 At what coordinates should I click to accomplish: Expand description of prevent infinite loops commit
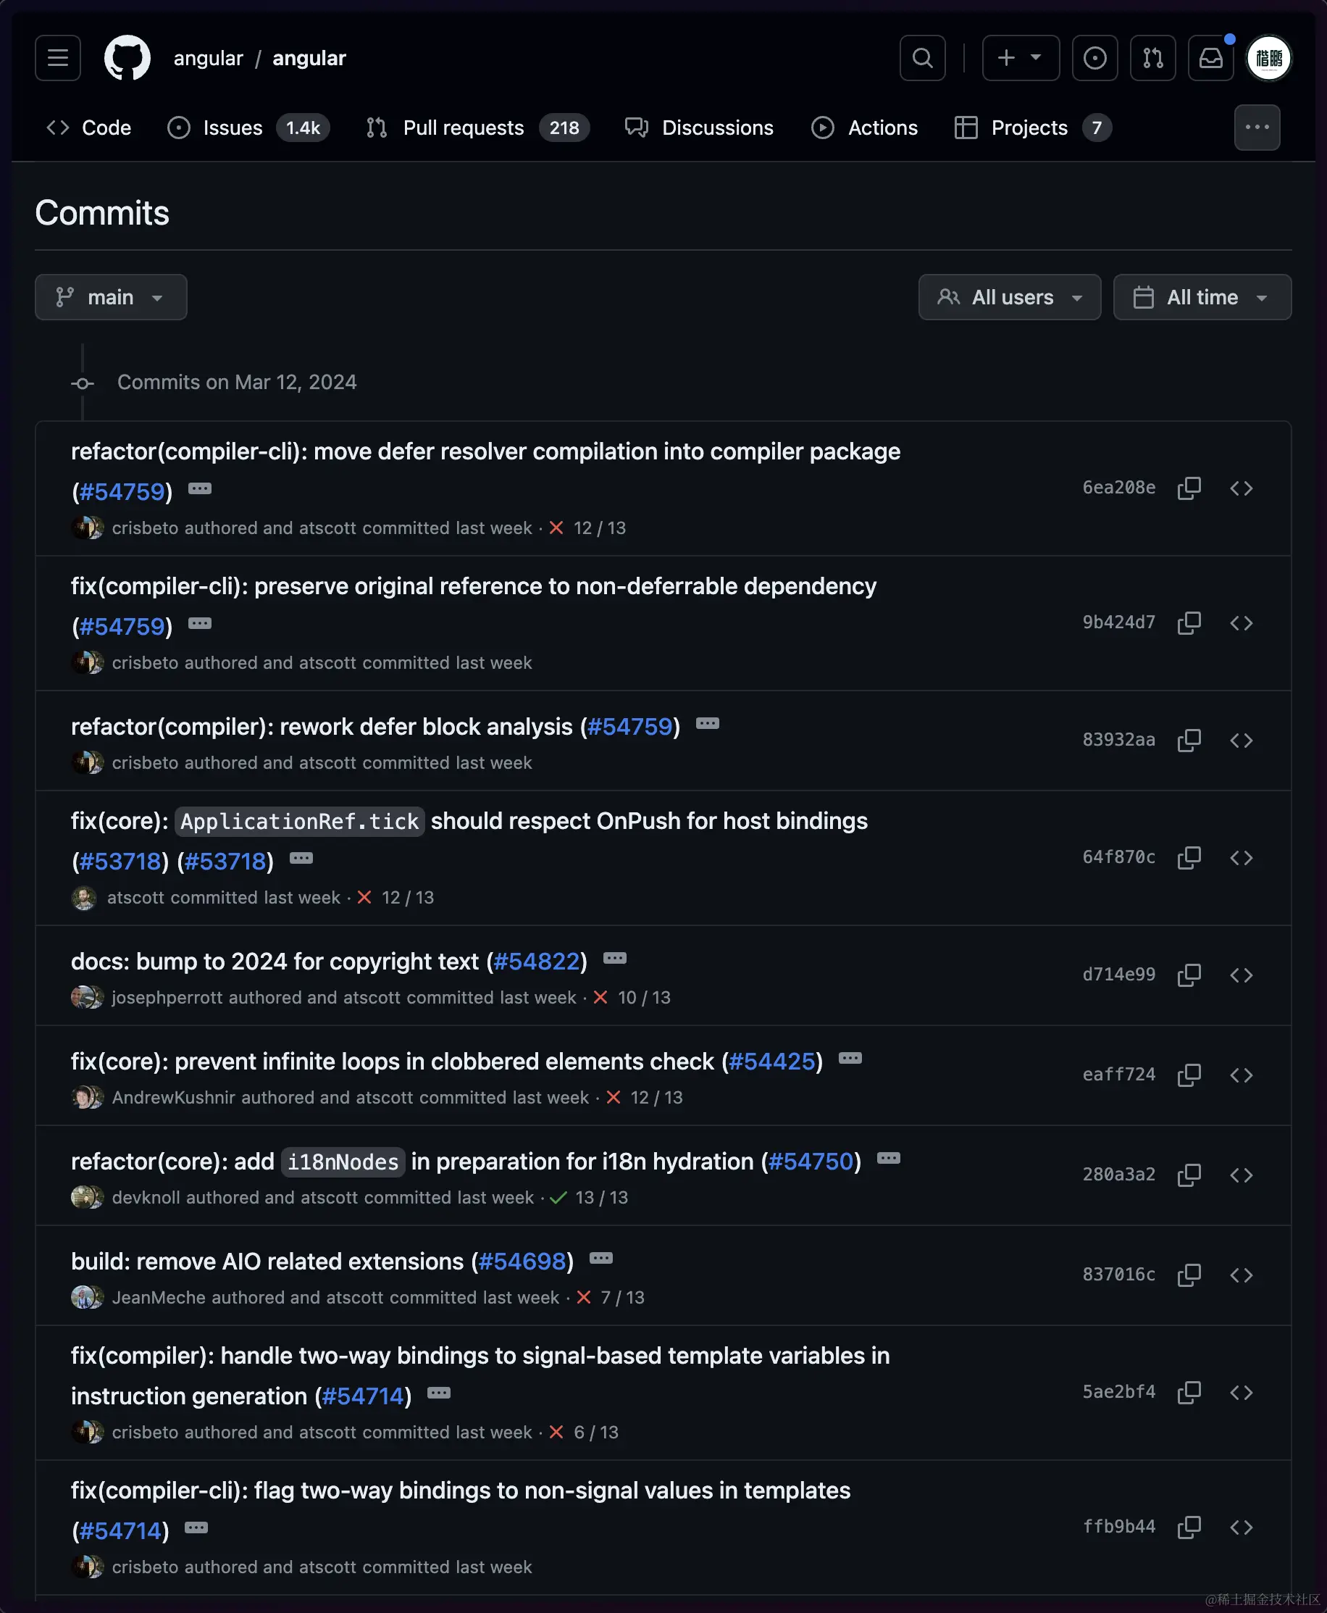point(850,1059)
